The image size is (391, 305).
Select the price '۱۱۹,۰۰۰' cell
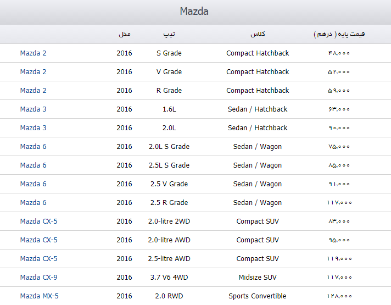[x=339, y=259]
